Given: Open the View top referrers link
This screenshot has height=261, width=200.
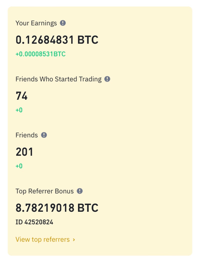Looking at the screenshot, I should [x=42, y=239].
